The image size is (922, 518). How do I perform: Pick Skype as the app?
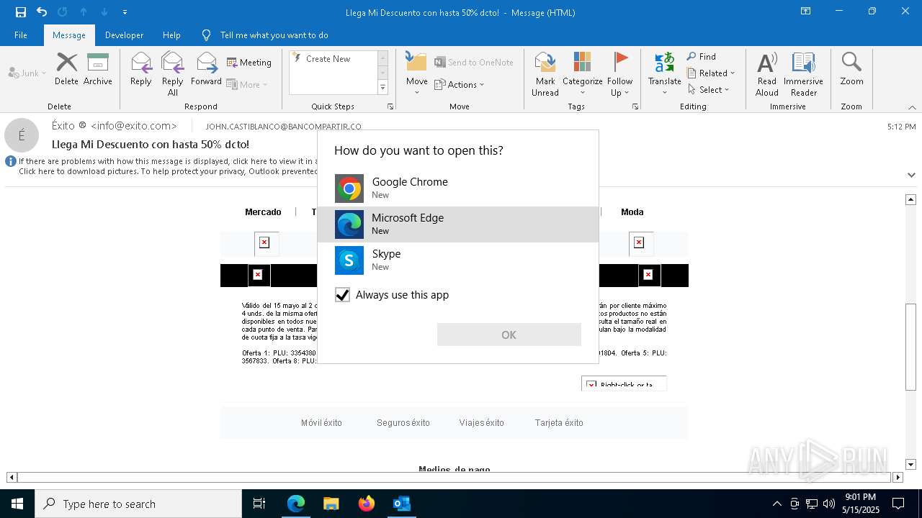point(458,260)
